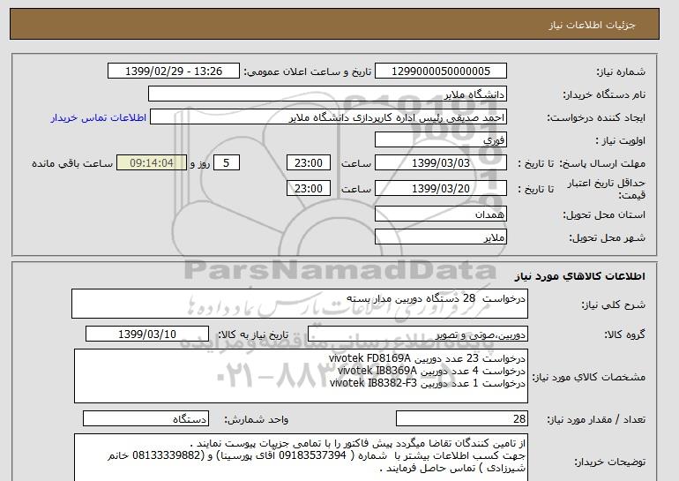
Task: Click the vivotek IB8369A specification line
Action: [431, 371]
